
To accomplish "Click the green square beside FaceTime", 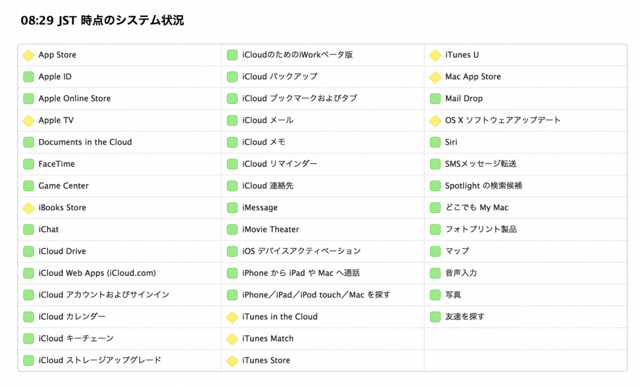I will [x=28, y=164].
